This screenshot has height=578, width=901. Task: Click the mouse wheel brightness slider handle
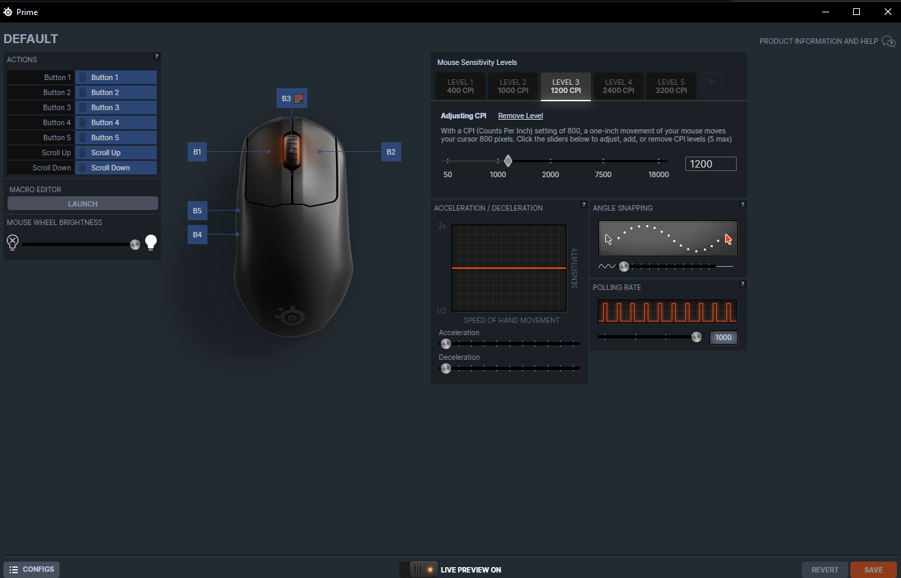[135, 244]
